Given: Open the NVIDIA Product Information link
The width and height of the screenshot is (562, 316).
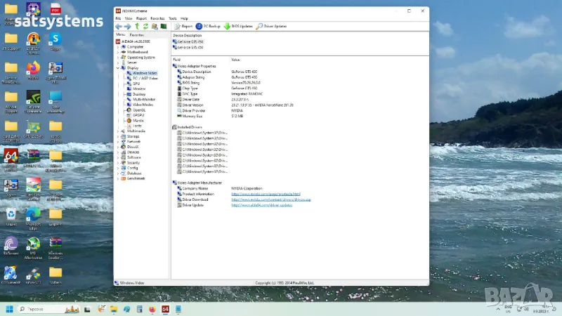Looking at the screenshot, I should coord(266,194).
